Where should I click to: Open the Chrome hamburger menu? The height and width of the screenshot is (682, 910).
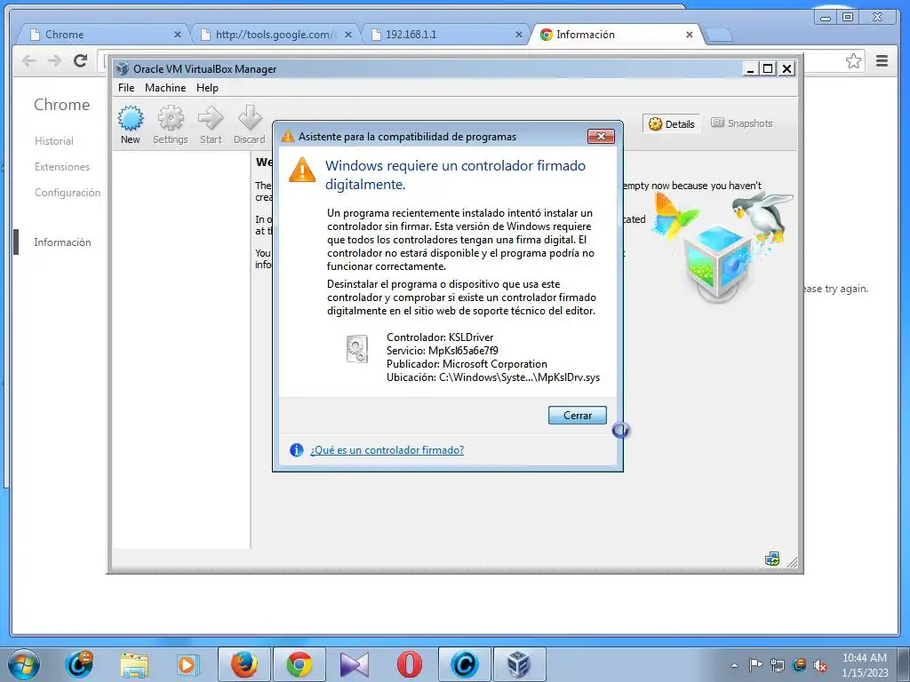pos(882,61)
